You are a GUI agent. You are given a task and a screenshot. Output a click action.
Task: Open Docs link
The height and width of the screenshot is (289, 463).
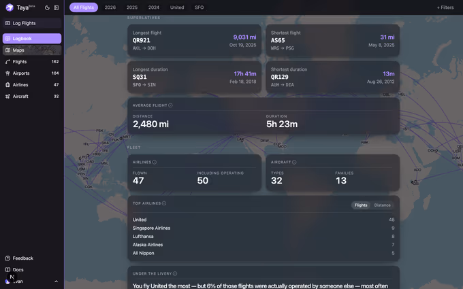point(32,269)
